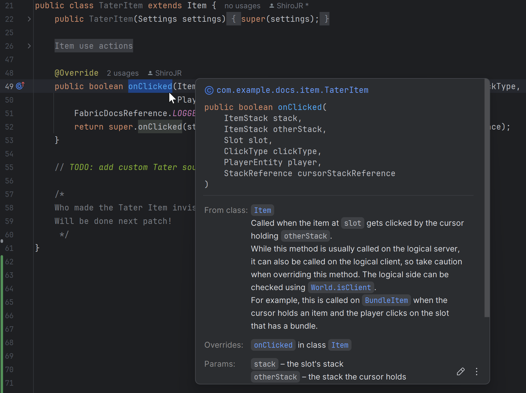This screenshot has width=526, height=393.
Task: Follow the com.example.docs.item.TaterItem link
Action: 292,90
